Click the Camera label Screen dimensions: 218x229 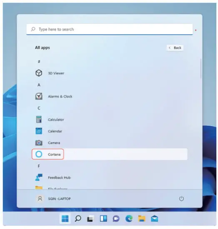54,143
